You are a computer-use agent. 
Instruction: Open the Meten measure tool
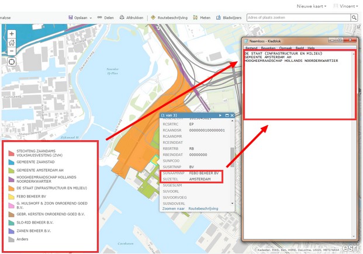[x=202, y=18]
